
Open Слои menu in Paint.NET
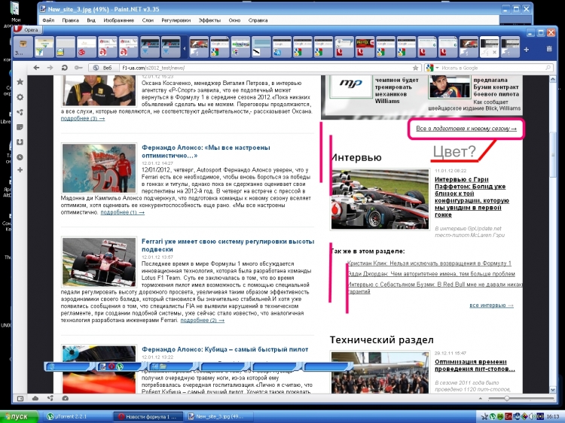148,20
